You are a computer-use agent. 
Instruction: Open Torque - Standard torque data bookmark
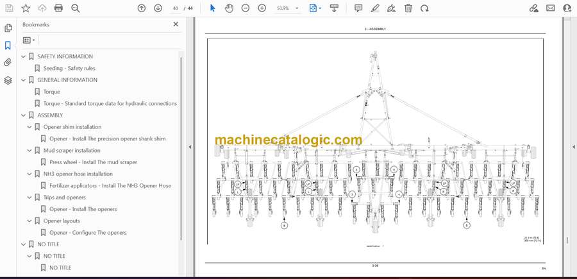(110, 103)
